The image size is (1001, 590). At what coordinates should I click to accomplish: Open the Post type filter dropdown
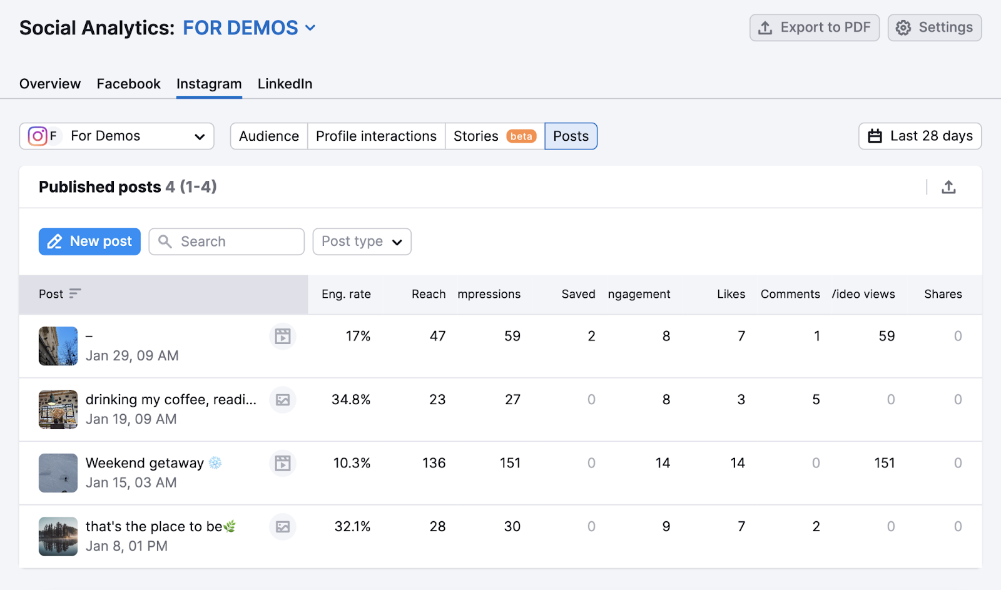pyautogui.click(x=361, y=242)
